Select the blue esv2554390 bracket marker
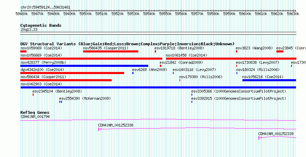 [x=61, y=102]
